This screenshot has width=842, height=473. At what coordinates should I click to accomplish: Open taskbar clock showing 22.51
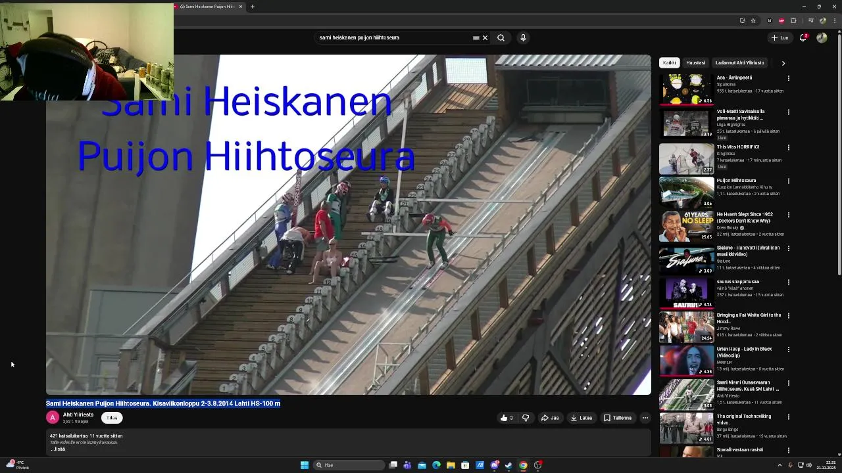pyautogui.click(x=825, y=465)
